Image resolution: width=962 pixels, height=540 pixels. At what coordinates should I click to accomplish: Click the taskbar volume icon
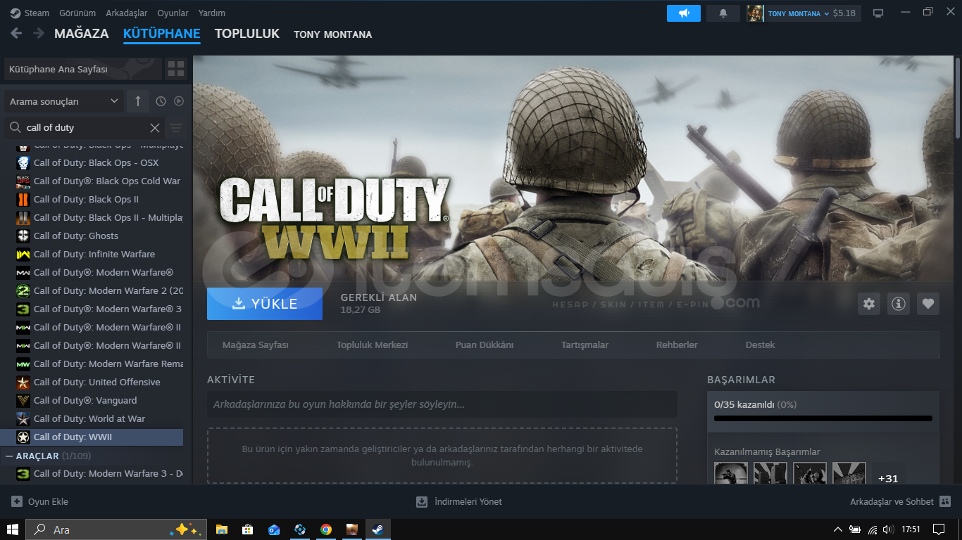(889, 529)
